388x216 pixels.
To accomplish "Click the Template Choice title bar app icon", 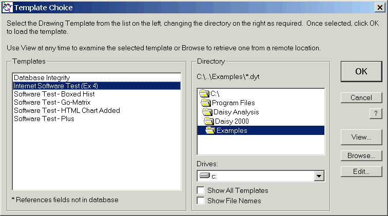I will (8, 8).
